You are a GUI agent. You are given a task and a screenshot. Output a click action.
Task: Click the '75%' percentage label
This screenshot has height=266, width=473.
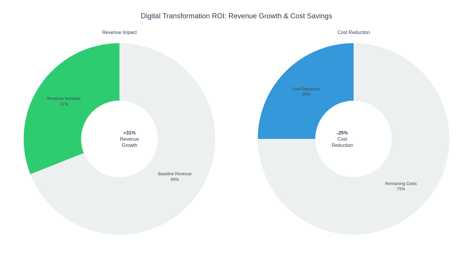[401, 189]
